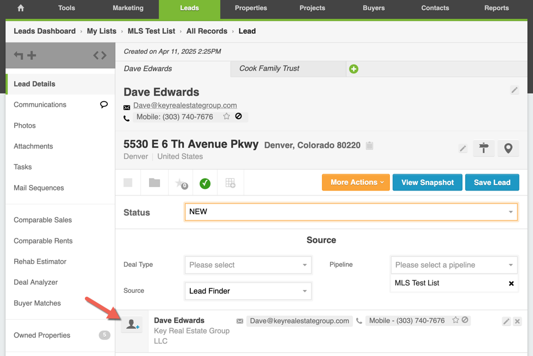The image size is (533, 356).
Task: Switch to the Cook Family Trust tab
Action: 269,69
